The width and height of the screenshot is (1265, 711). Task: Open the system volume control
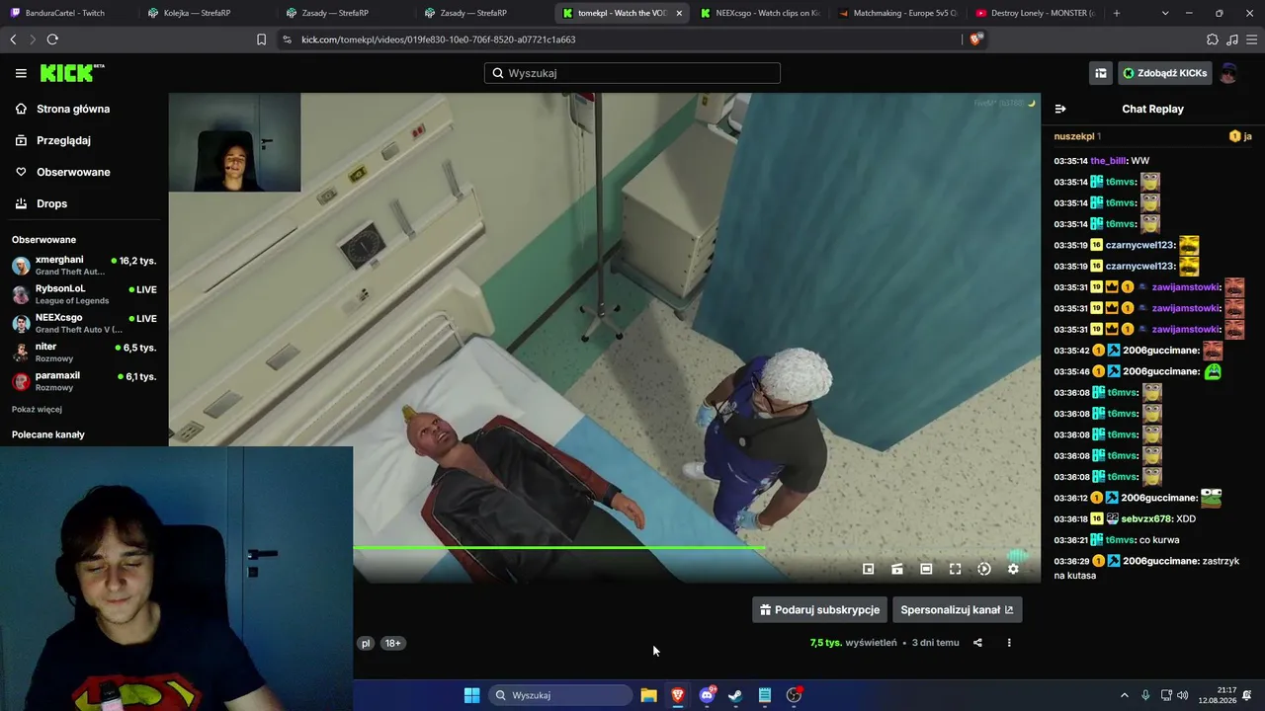[1183, 695]
